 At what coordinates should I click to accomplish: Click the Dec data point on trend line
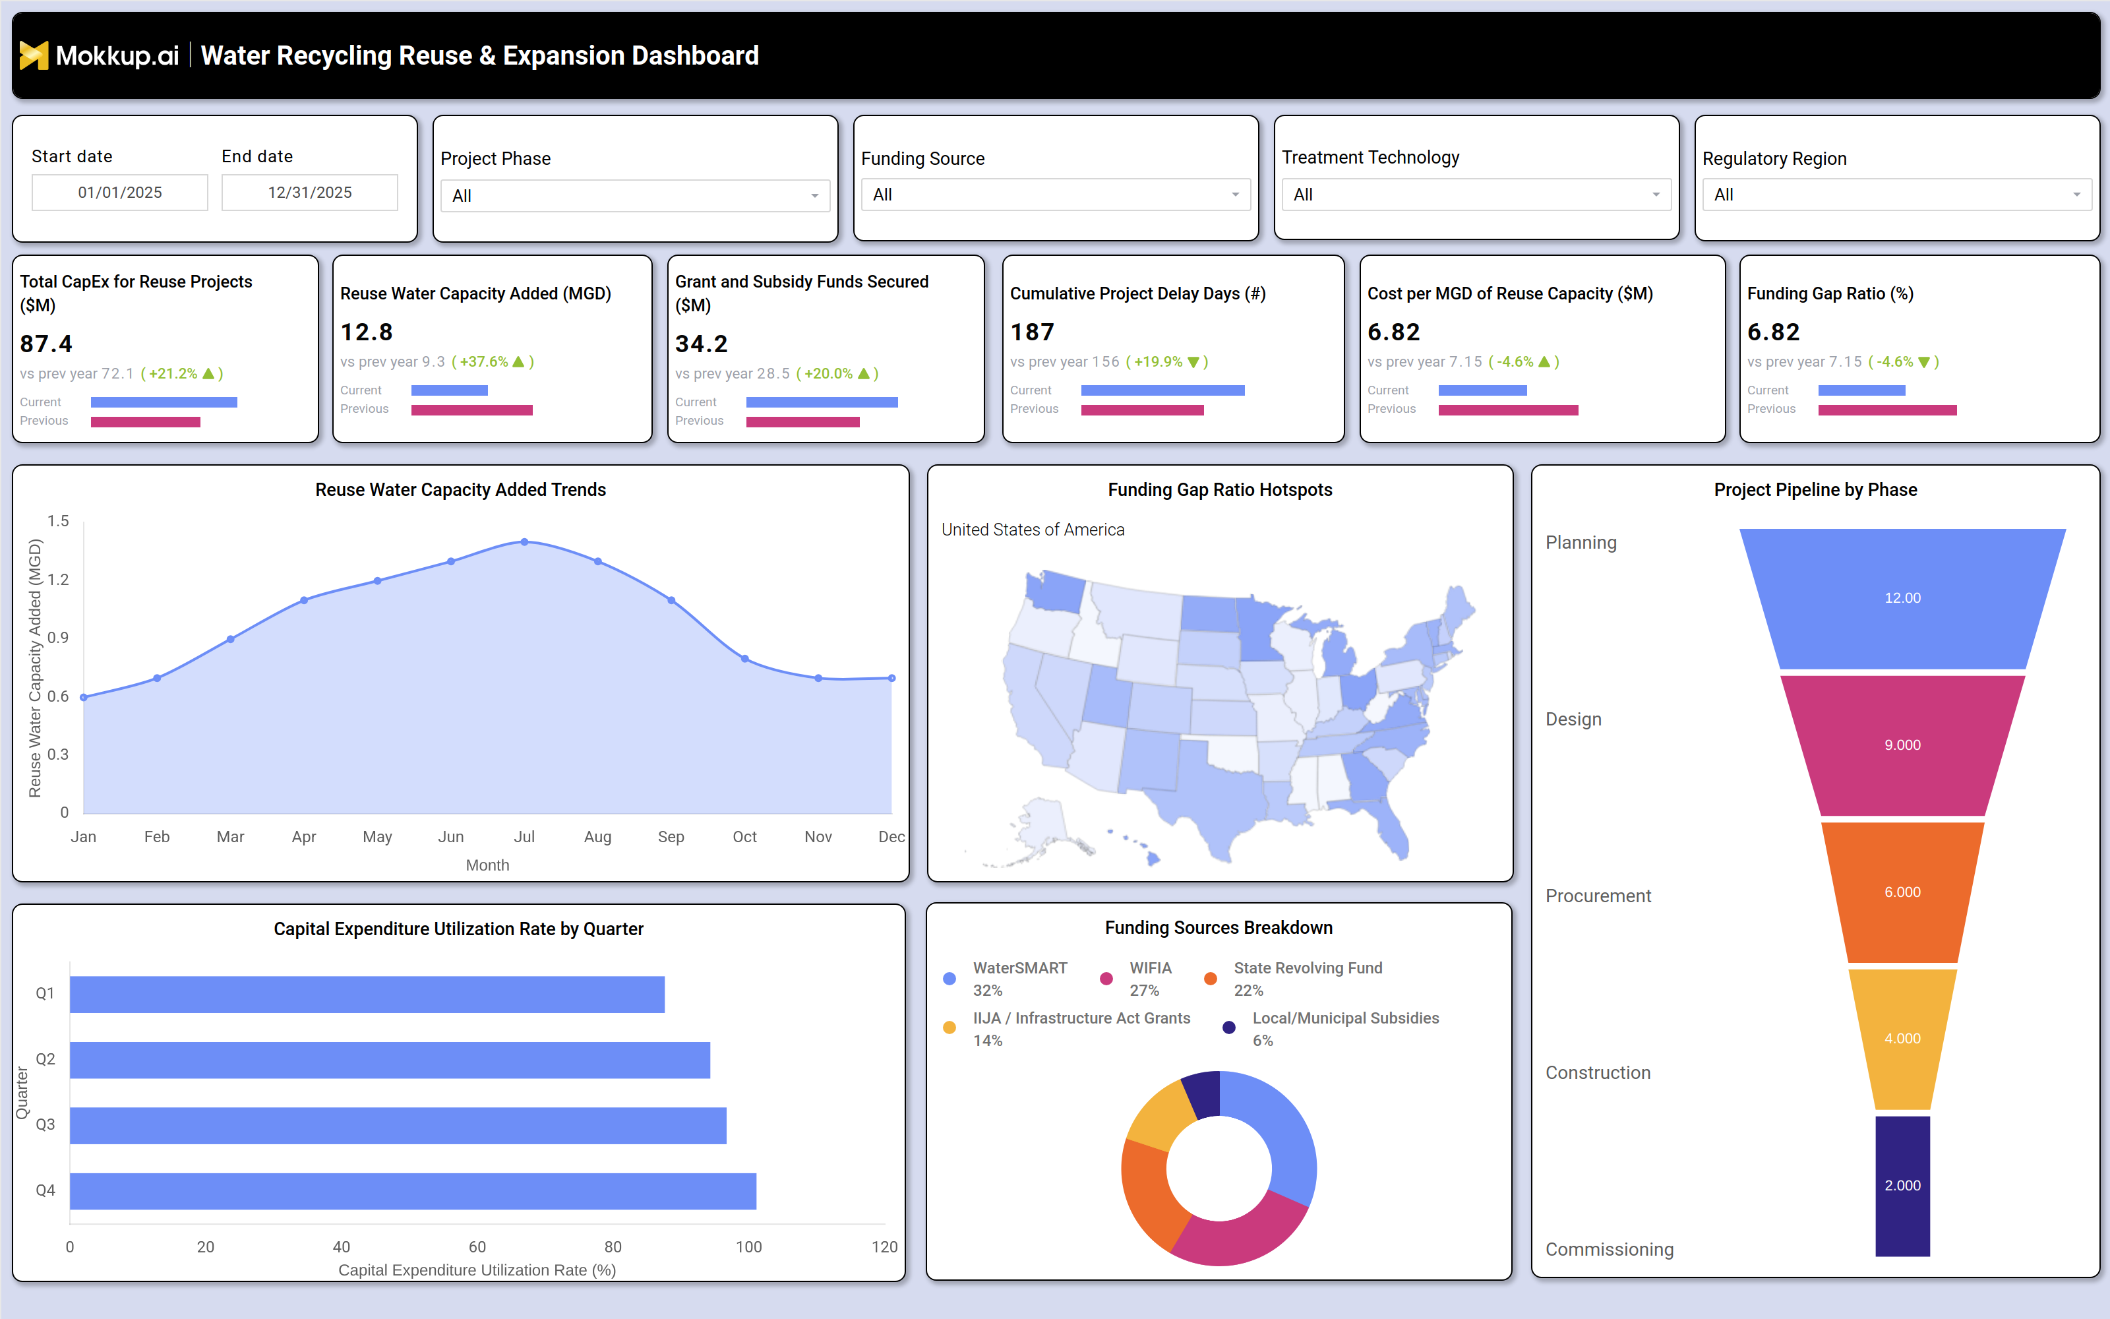(x=892, y=678)
